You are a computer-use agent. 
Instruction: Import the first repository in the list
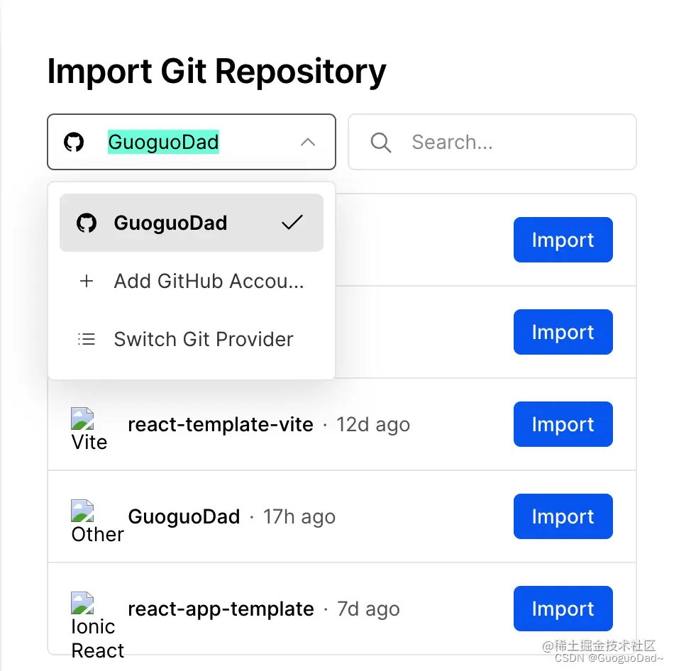[563, 240]
